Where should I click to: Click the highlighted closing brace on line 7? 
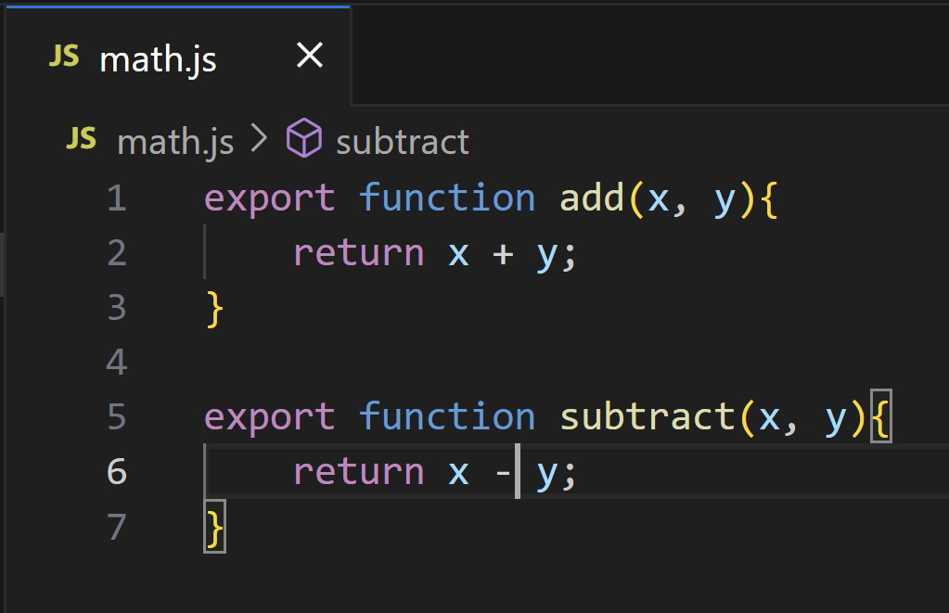215,527
